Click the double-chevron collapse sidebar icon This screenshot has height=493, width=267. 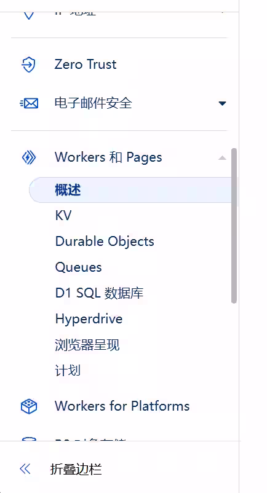[x=25, y=469]
